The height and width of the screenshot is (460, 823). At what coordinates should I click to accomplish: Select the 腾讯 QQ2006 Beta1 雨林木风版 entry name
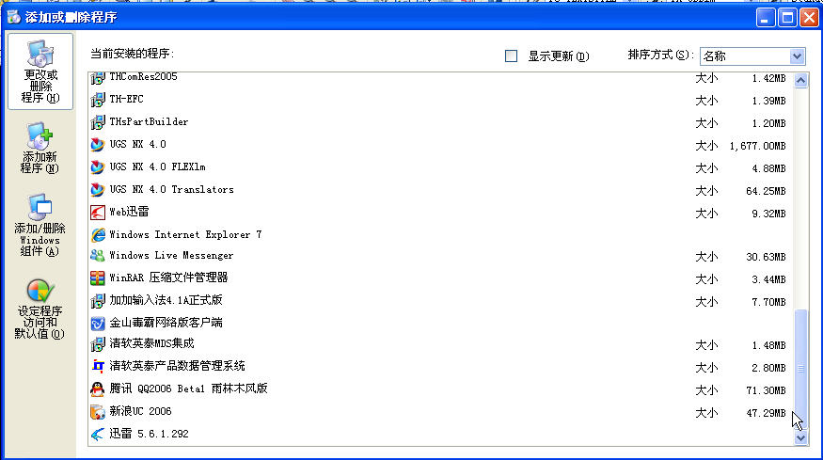pyautogui.click(x=188, y=389)
